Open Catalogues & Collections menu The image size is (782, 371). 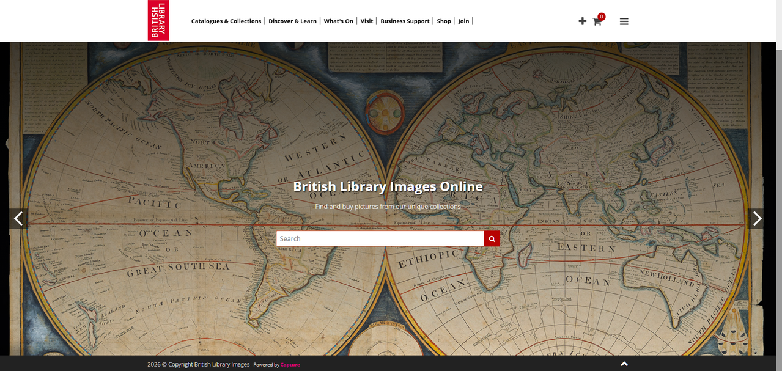(x=226, y=21)
